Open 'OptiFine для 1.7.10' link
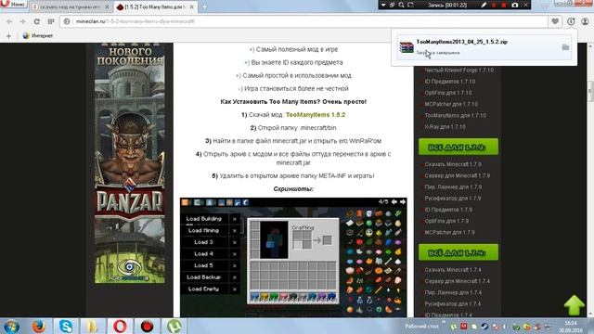 coord(447,93)
